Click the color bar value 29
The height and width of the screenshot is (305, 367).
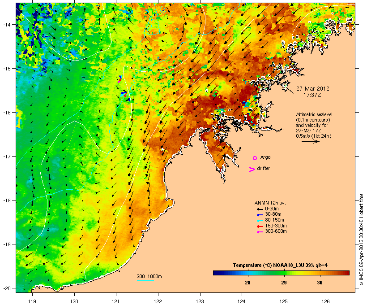[x=284, y=283]
